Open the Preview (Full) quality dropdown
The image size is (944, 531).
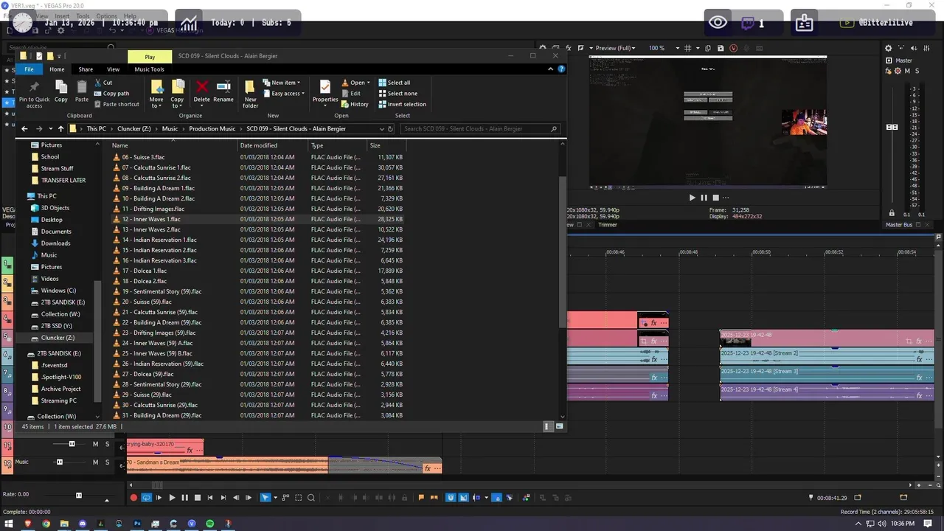(615, 48)
